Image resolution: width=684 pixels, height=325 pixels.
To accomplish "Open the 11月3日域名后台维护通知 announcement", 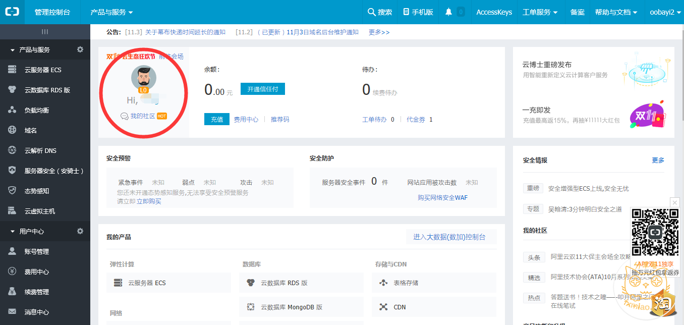I will click(322, 32).
